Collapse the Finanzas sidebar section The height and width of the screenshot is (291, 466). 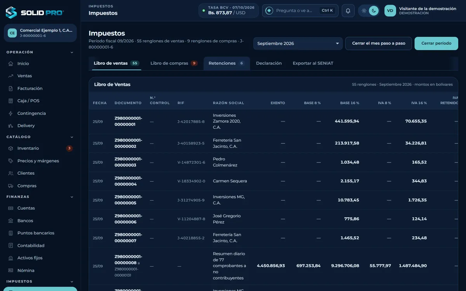[72, 197]
